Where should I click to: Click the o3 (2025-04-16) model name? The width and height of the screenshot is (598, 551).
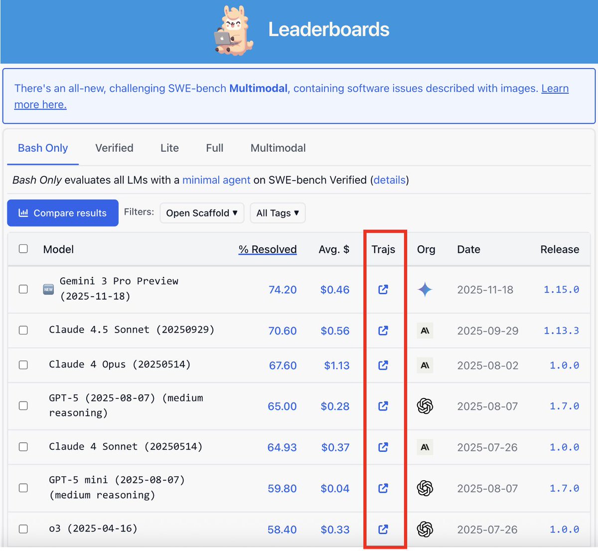[93, 529]
